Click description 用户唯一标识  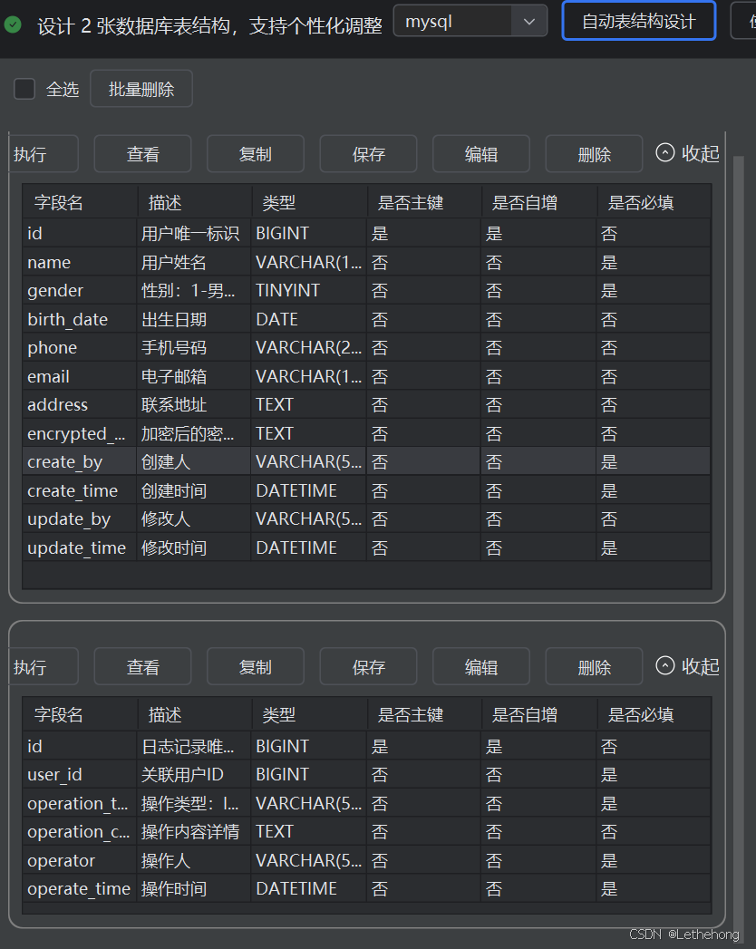(190, 234)
